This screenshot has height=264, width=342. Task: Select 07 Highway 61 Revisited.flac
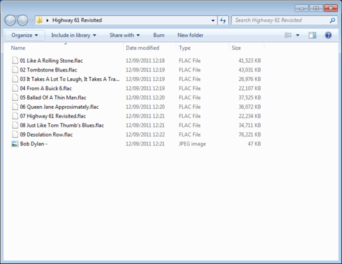(x=53, y=116)
